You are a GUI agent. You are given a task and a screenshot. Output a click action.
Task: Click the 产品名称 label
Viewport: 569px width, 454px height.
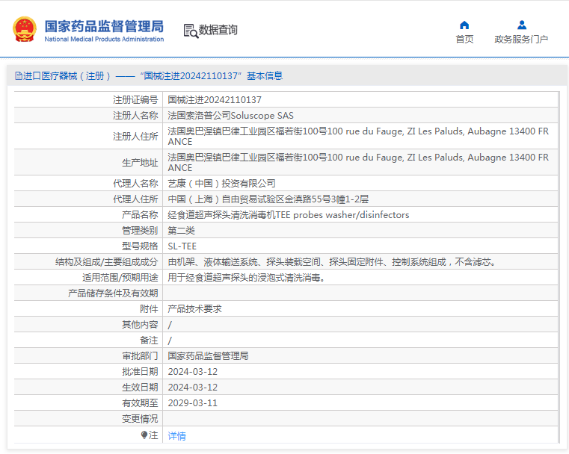[140, 215]
